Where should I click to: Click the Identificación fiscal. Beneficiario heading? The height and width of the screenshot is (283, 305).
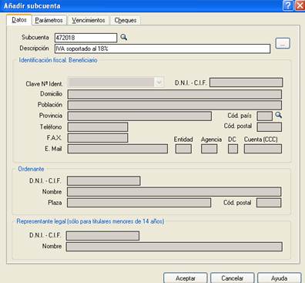click(x=59, y=60)
